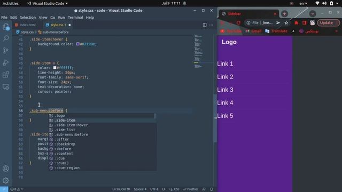Open the notifications bell in VS Code status bar

pyautogui.click(x=212, y=189)
